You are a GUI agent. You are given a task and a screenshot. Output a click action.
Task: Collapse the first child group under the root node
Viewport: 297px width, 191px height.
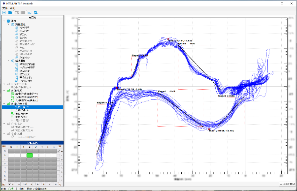tap(8, 24)
